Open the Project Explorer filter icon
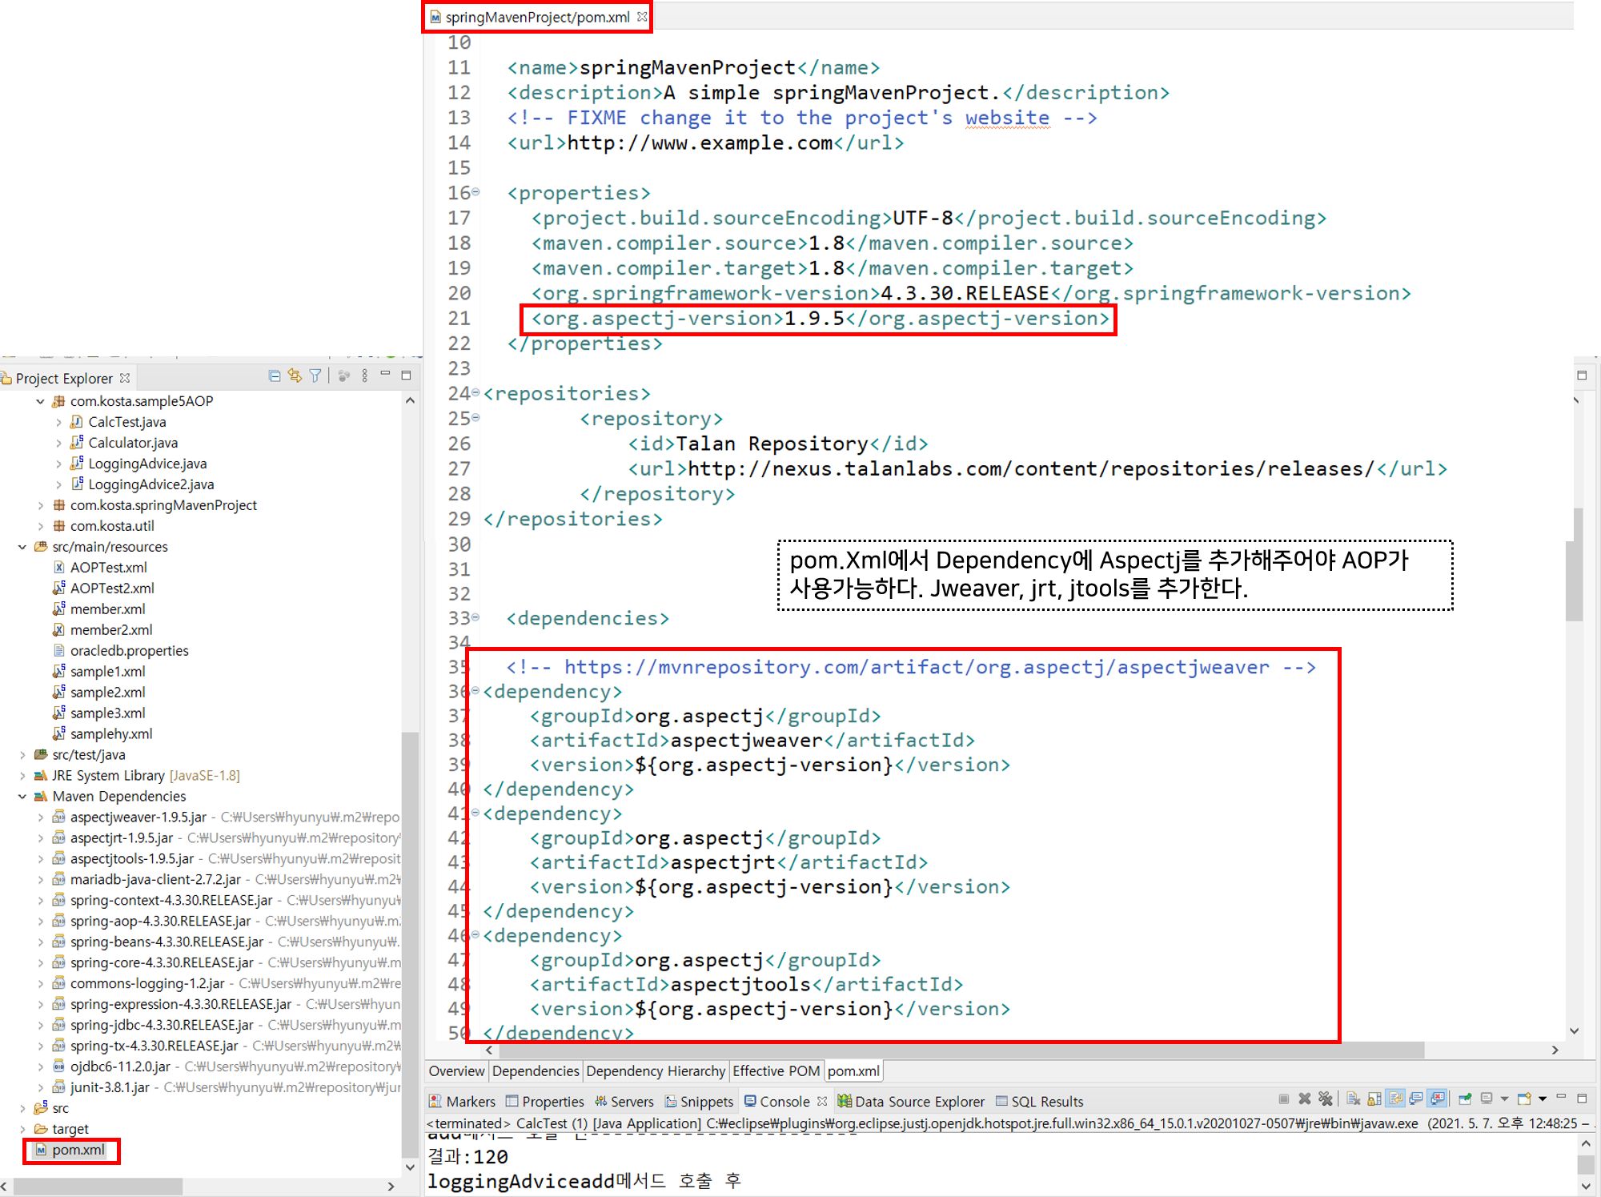The width and height of the screenshot is (1601, 1197). pyautogui.click(x=315, y=376)
